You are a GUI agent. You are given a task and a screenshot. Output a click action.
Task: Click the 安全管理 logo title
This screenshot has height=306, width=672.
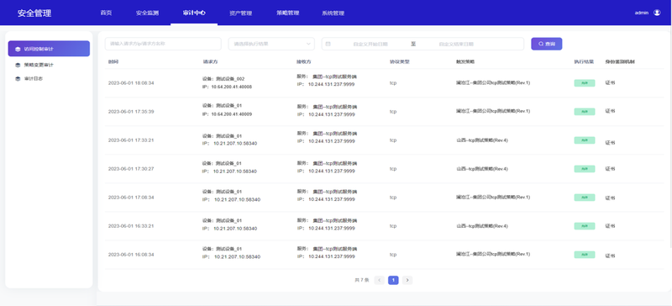pos(34,13)
